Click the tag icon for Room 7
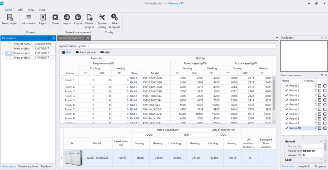 pos(325,114)
